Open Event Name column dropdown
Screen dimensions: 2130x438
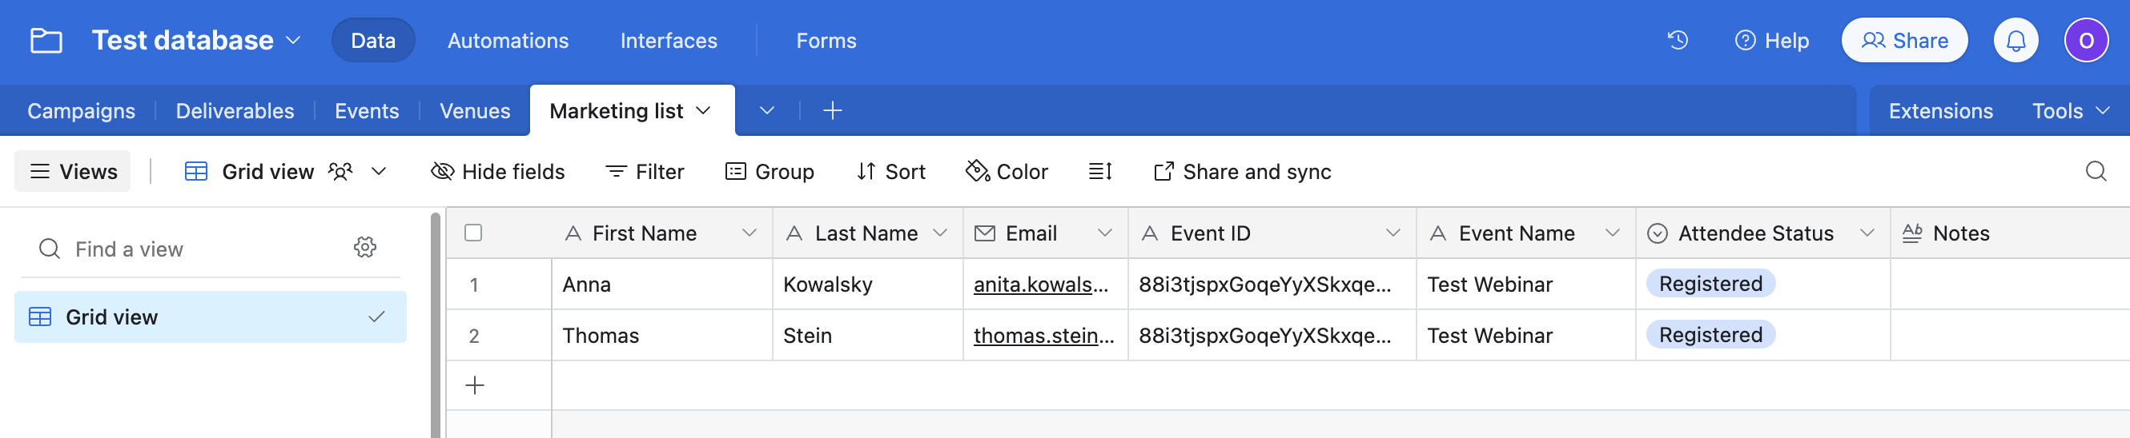1612,233
